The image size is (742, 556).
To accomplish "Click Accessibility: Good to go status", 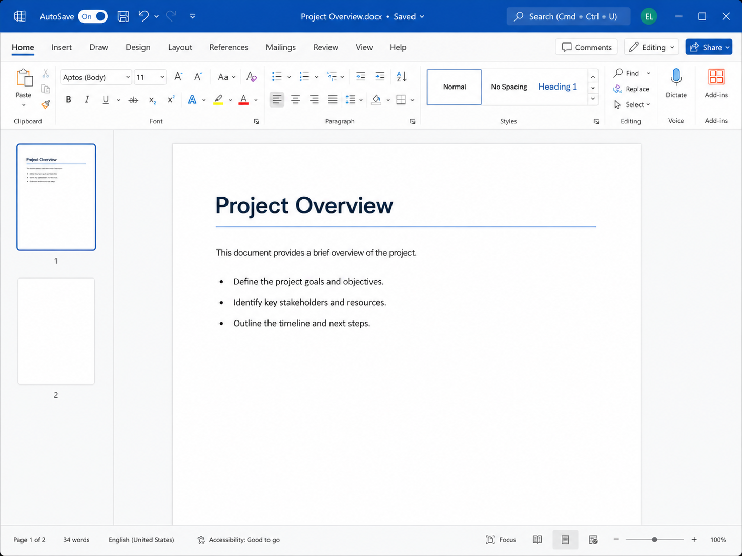I will (238, 540).
